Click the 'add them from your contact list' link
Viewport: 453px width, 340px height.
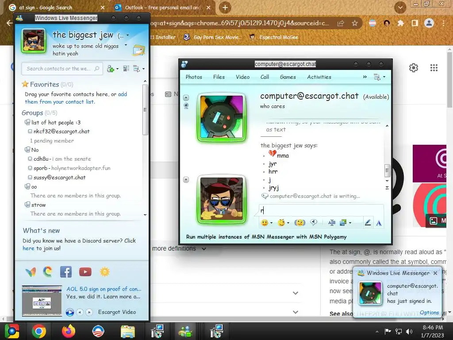point(76,98)
